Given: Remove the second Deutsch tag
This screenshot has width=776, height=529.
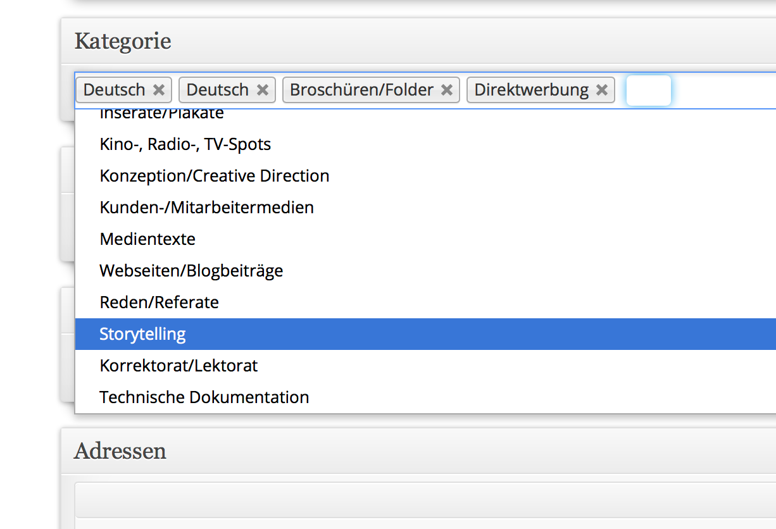Looking at the screenshot, I should tap(262, 90).
